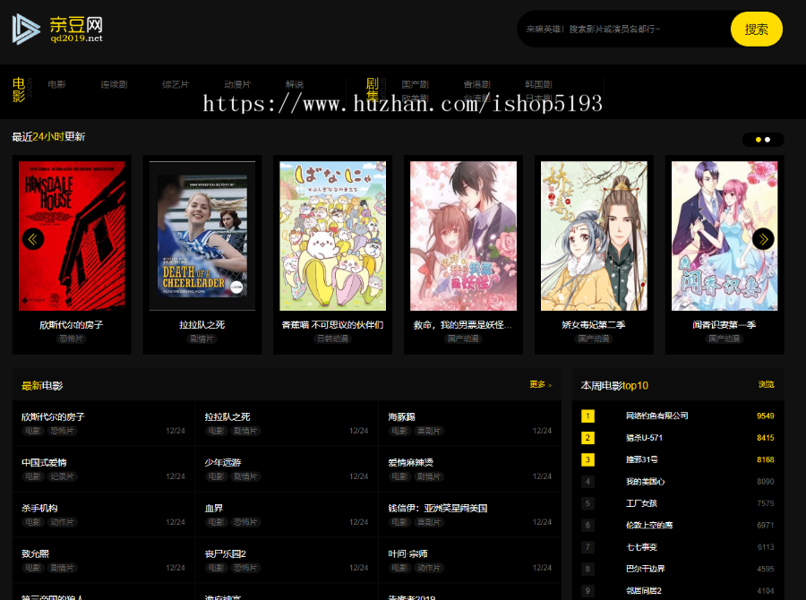Open the 韩国剧 category
The image size is (806, 600).
tap(538, 84)
